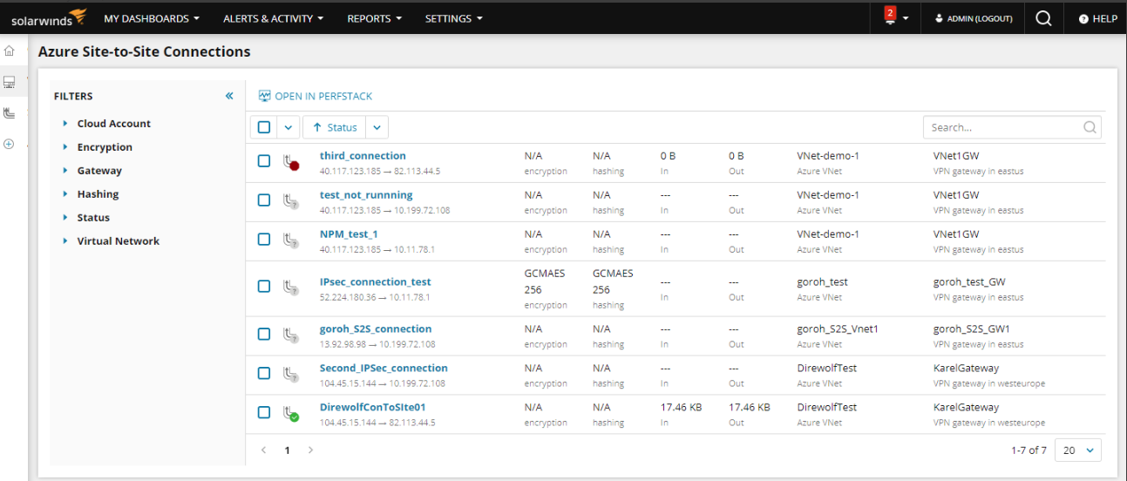Open the test_not_runnning link
The image size is (1127, 481).
pyautogui.click(x=366, y=195)
